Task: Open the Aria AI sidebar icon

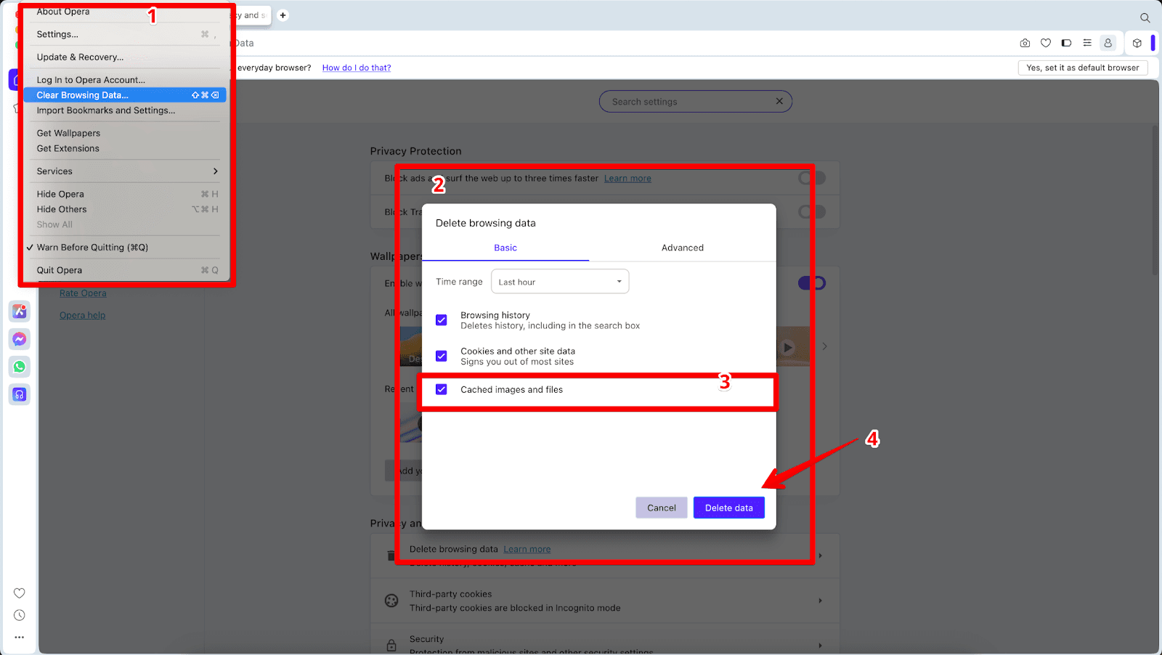Action: click(20, 312)
